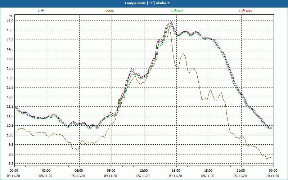288x180 pixels.
Task: Click the 15:00 time axis label
Action: 176,171
